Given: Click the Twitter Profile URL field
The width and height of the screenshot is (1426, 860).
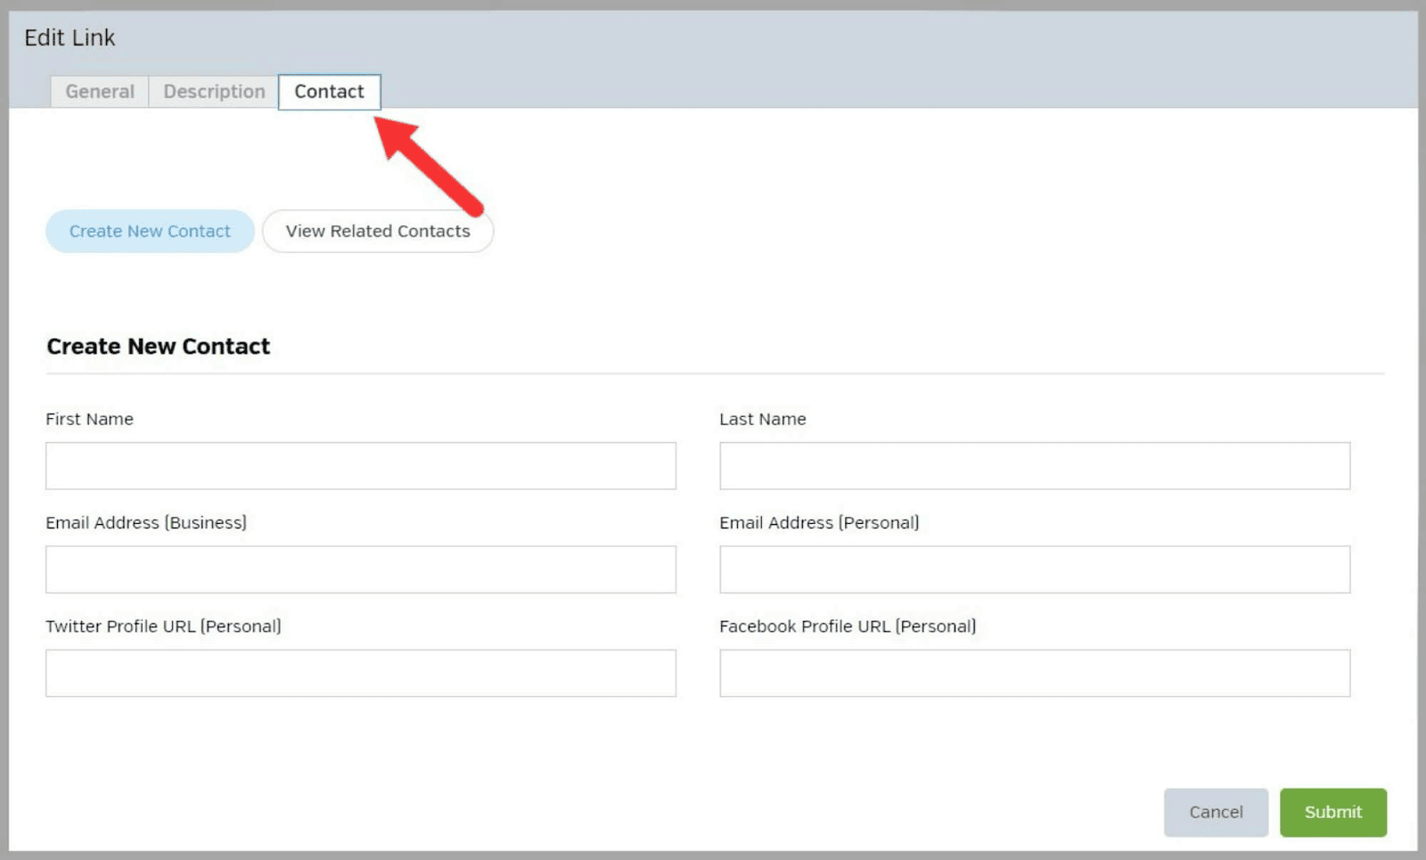Looking at the screenshot, I should (x=360, y=673).
